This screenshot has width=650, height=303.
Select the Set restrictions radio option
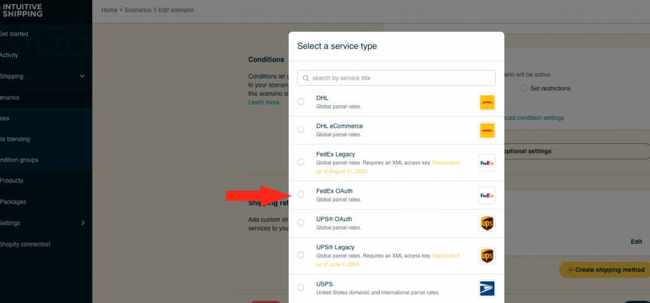point(524,89)
